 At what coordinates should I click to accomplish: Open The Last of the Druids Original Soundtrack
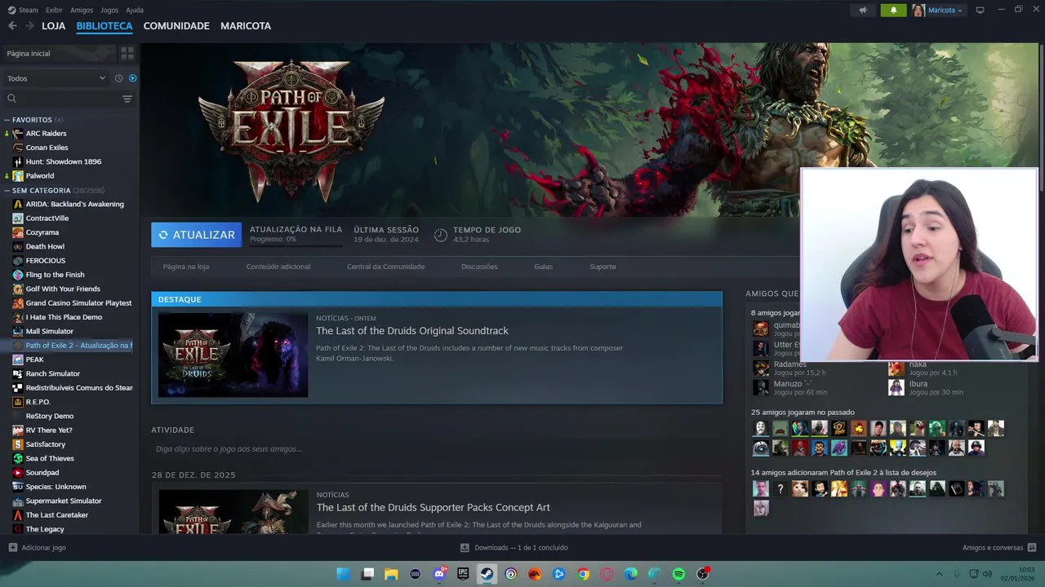(x=412, y=331)
